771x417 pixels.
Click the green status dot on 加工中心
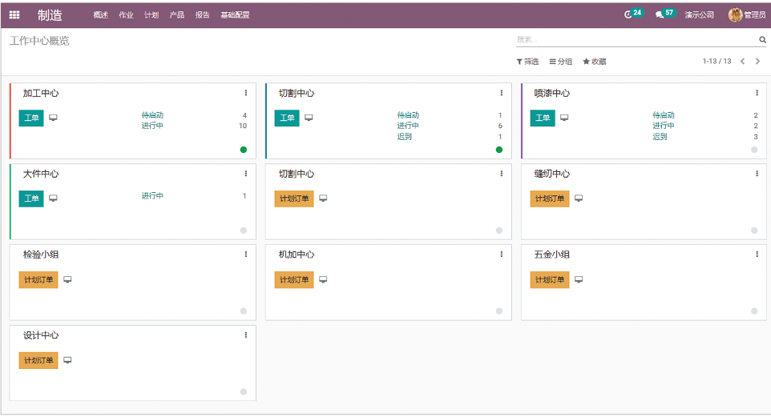point(244,150)
